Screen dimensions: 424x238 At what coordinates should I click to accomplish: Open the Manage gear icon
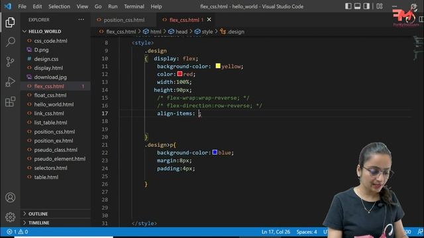coord(10,217)
